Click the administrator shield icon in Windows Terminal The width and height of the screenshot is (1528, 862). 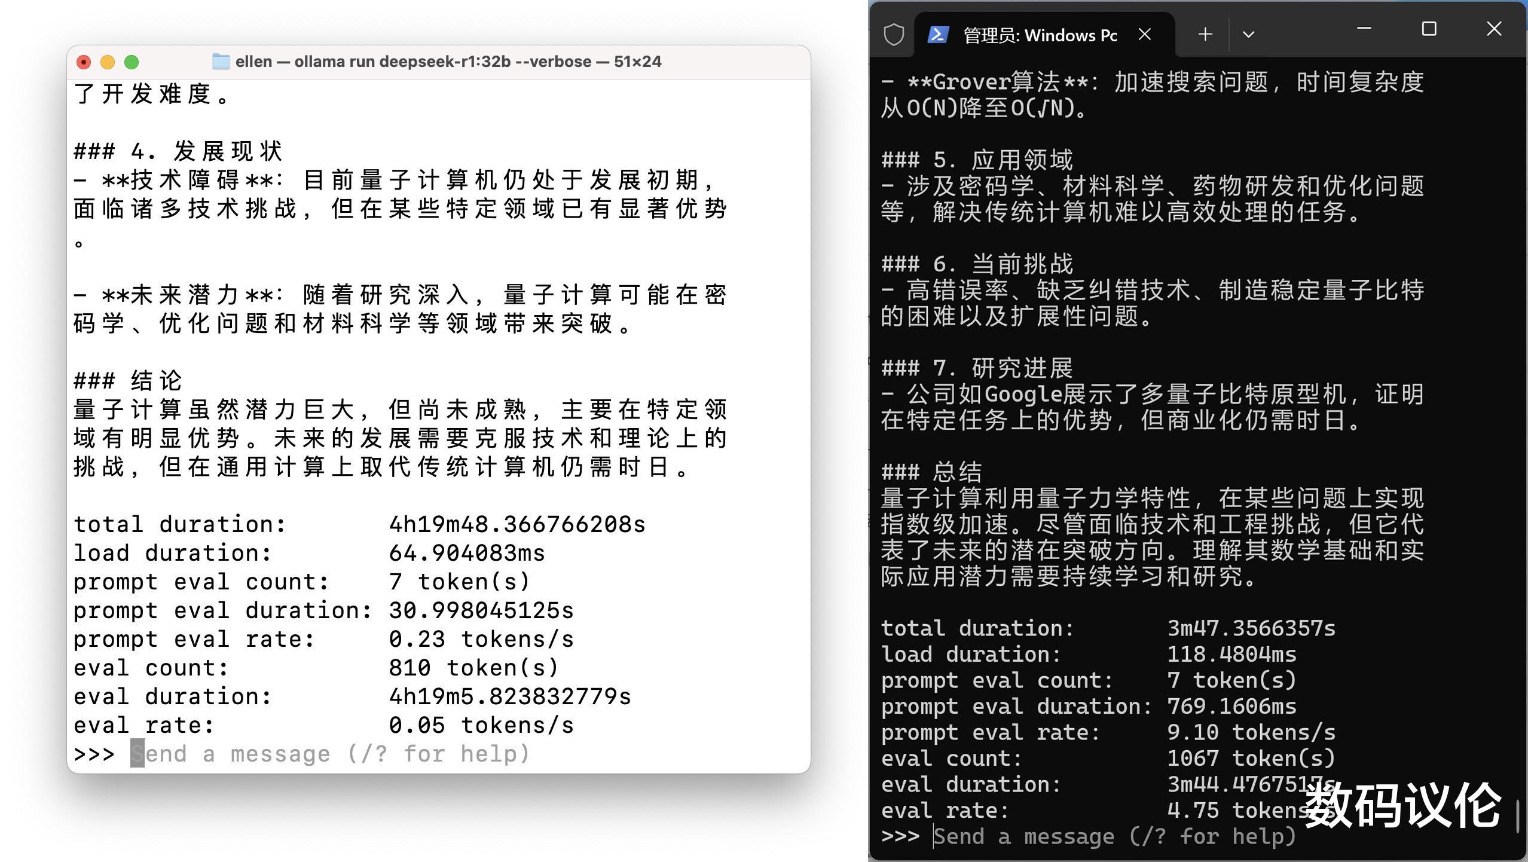coord(894,35)
